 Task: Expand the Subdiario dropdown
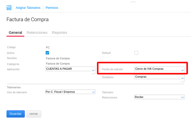tap(159, 77)
